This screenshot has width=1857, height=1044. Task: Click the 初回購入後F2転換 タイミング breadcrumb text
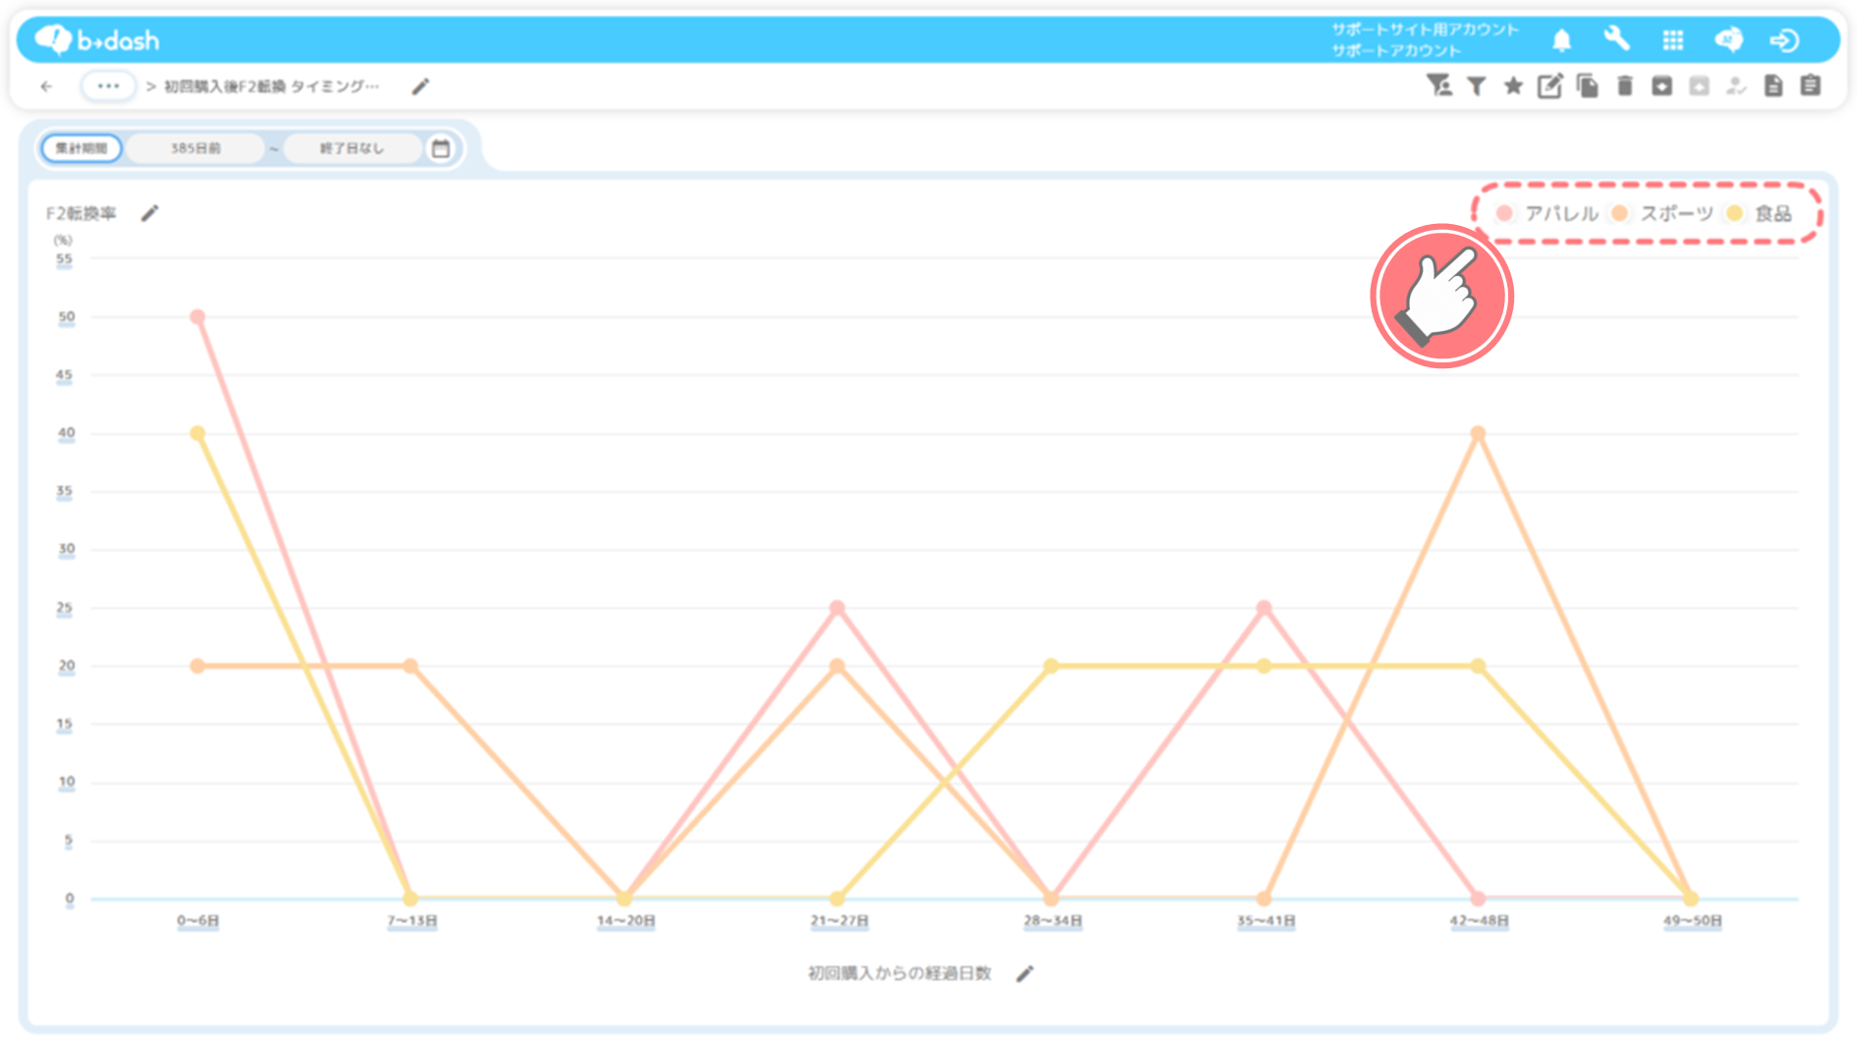coord(271,86)
